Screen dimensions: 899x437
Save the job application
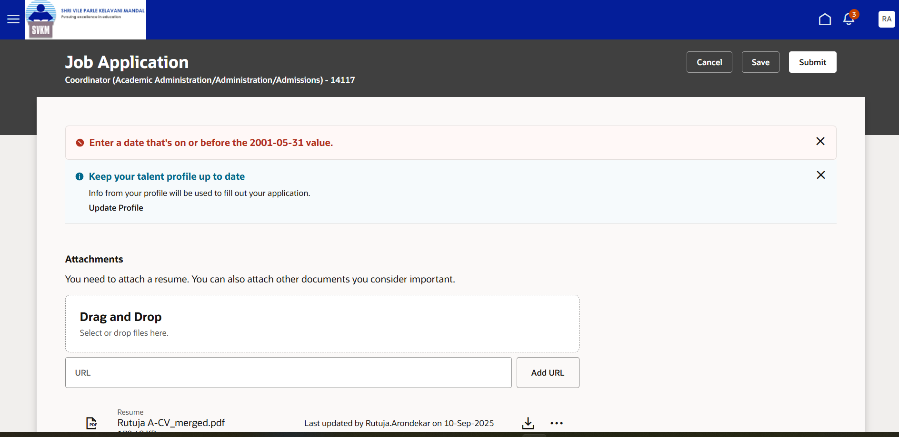(760, 62)
